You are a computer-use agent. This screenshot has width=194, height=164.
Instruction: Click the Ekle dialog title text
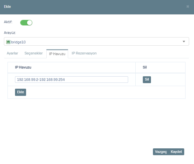coord(7,7)
